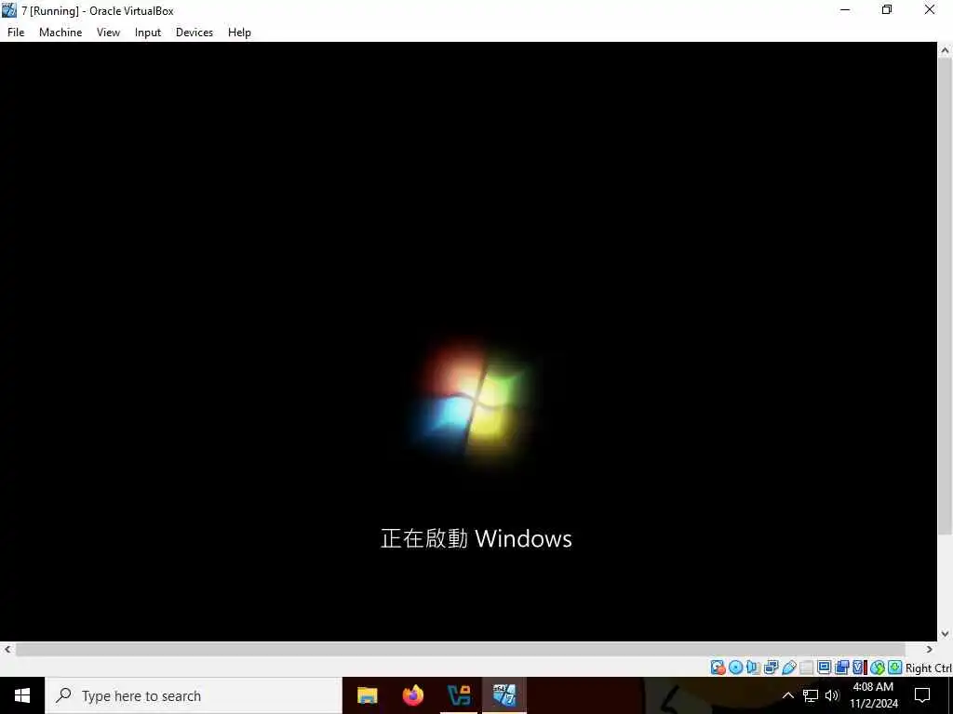Image resolution: width=953 pixels, height=714 pixels.
Task: Open Firefox from the taskbar
Action: 413,695
